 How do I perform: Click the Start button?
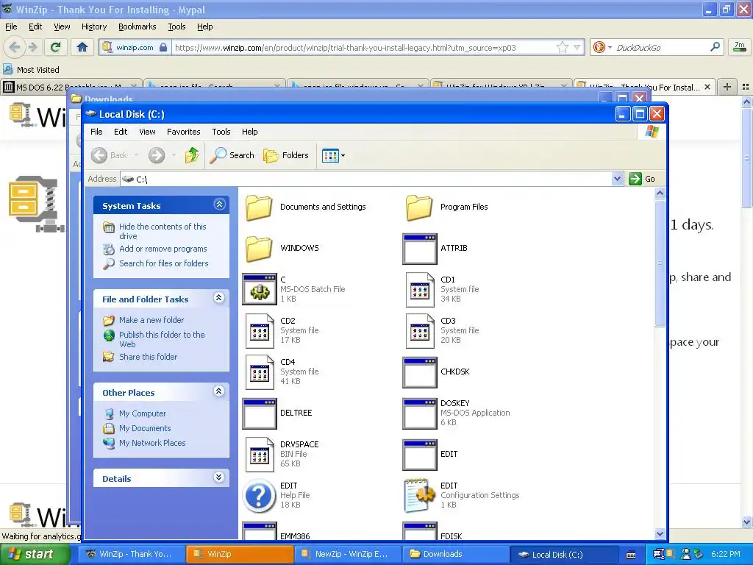click(x=35, y=554)
